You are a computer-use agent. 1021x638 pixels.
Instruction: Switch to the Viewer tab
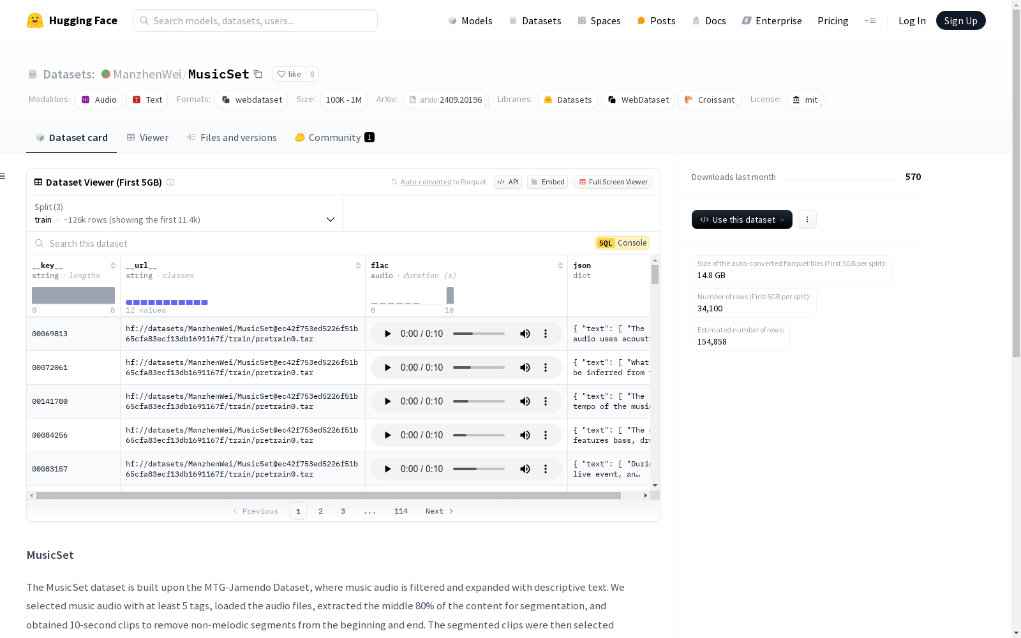click(147, 138)
